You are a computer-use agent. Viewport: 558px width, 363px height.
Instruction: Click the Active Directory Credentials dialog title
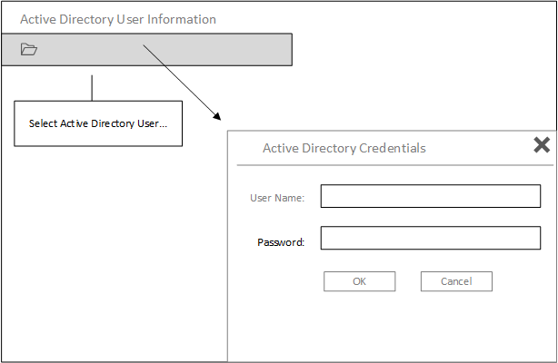click(344, 148)
